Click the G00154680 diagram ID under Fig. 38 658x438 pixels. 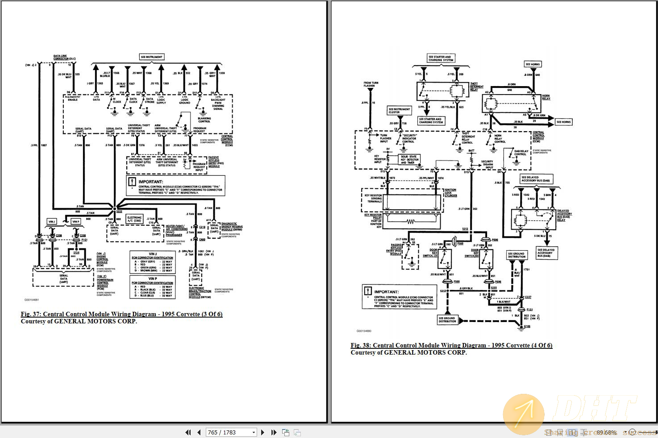(364, 331)
